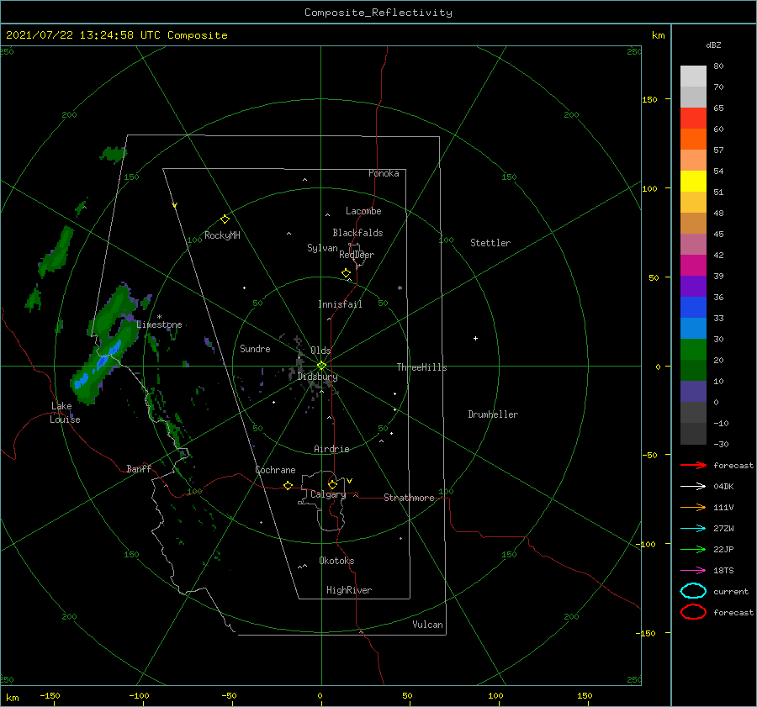This screenshot has height=707, width=757.
Task: Click the Vulcan town label
Action: pyautogui.click(x=427, y=625)
